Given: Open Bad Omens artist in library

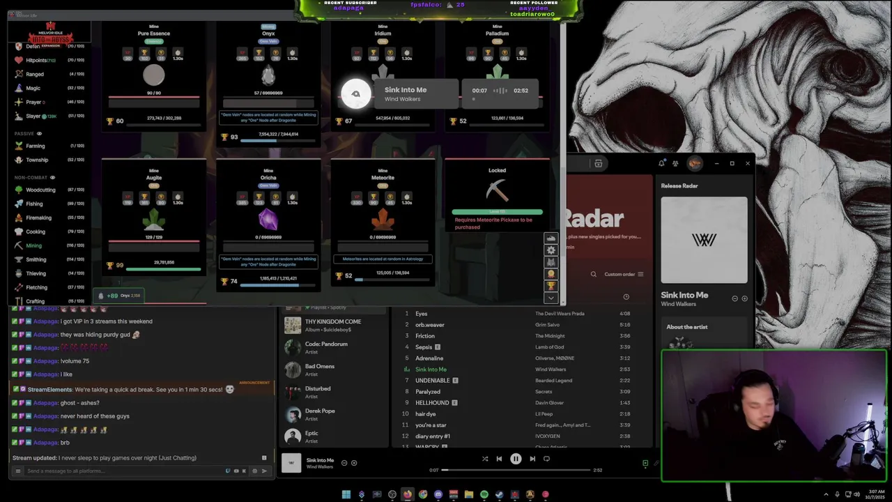Looking at the screenshot, I should [334, 370].
